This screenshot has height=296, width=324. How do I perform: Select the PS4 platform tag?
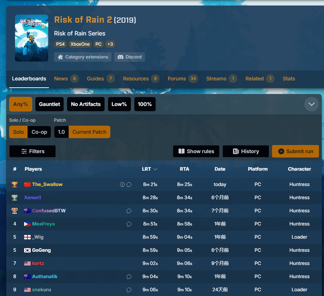pos(60,44)
